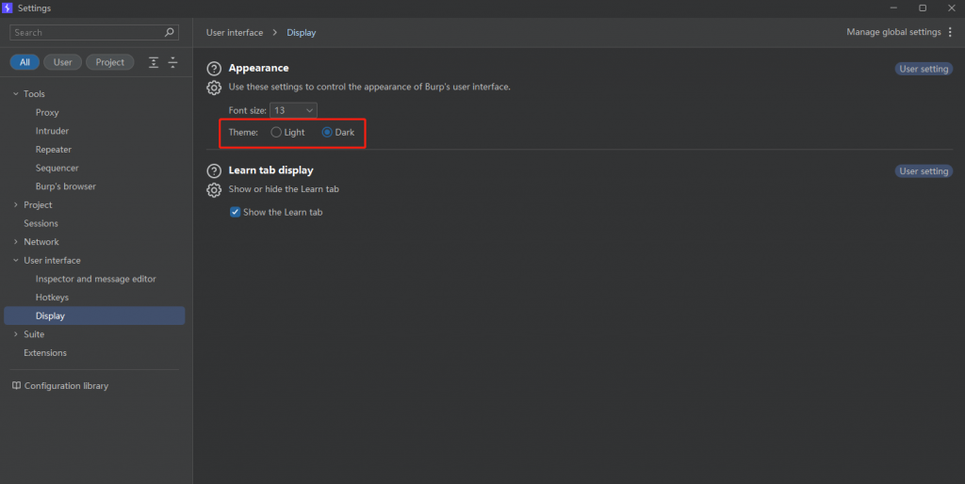Select Hotkeys in the settings tree
This screenshot has width=965, height=484.
click(x=52, y=298)
